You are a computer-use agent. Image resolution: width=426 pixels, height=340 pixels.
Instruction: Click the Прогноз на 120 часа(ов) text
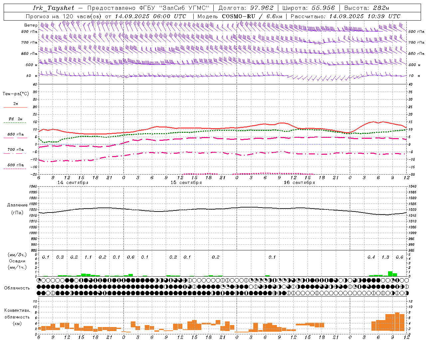[x=64, y=16]
